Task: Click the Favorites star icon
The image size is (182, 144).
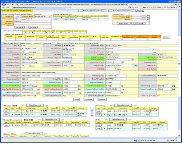Action: pos(3,7)
